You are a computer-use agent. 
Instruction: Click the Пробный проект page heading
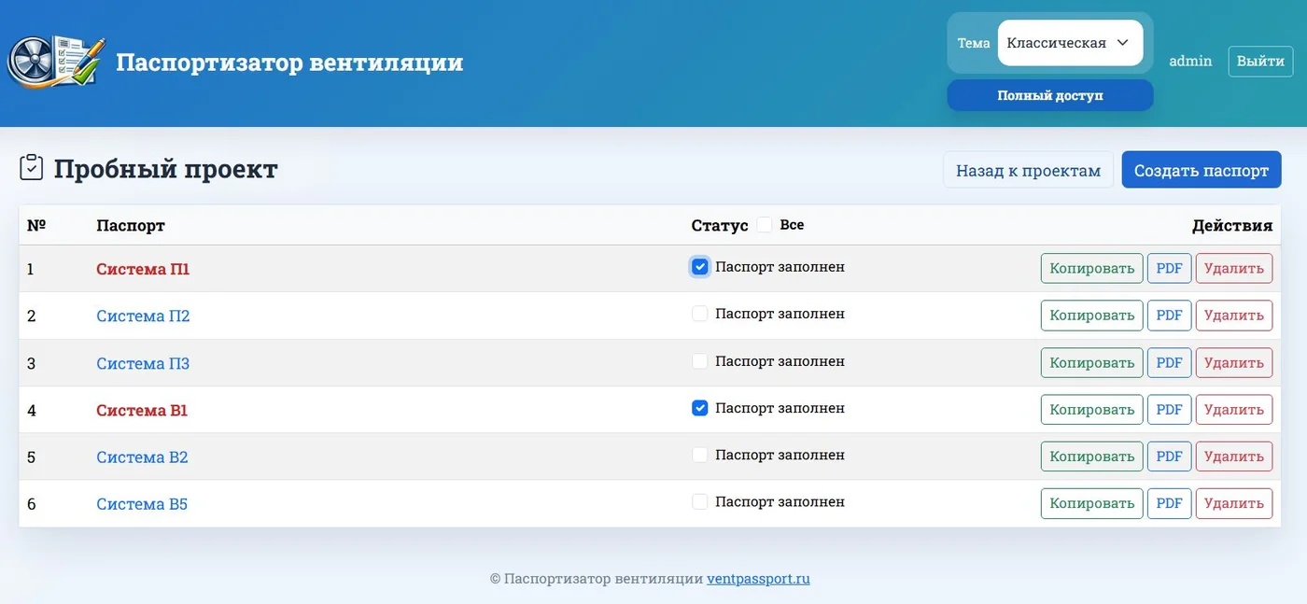pos(165,169)
